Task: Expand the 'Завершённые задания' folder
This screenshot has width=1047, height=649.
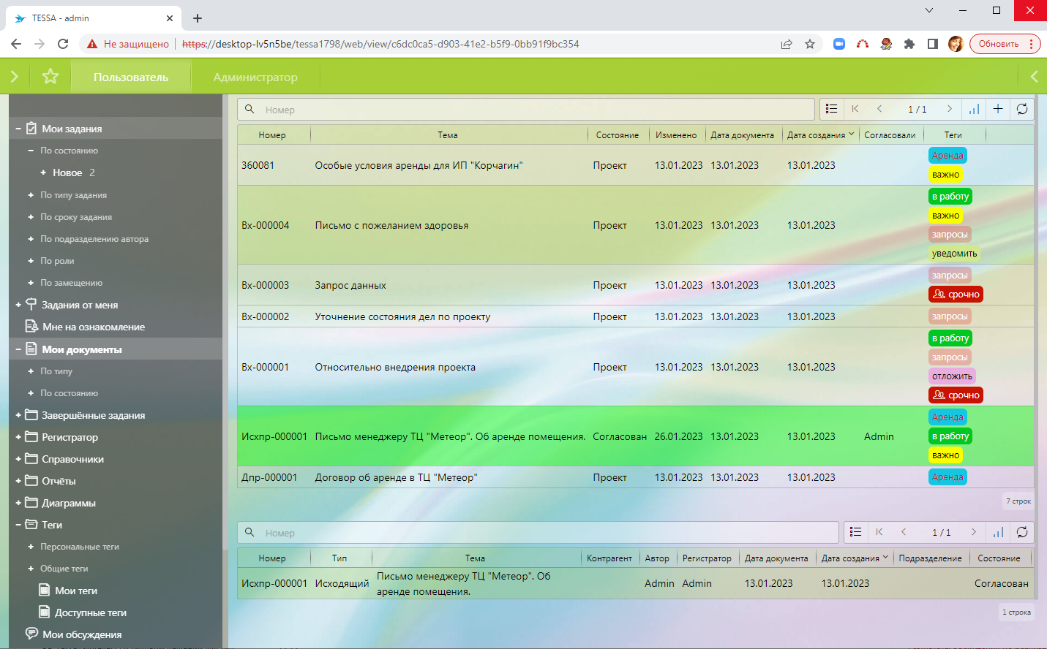Action: [x=18, y=415]
